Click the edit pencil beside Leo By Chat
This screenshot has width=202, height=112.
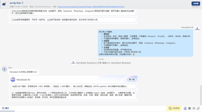[x=22, y=3]
